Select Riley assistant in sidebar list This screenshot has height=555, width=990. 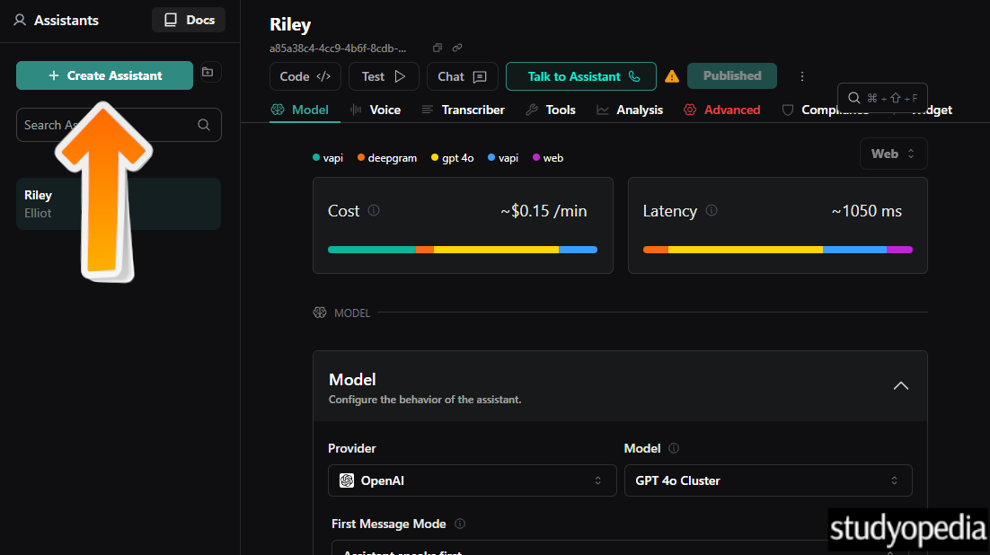(118, 204)
